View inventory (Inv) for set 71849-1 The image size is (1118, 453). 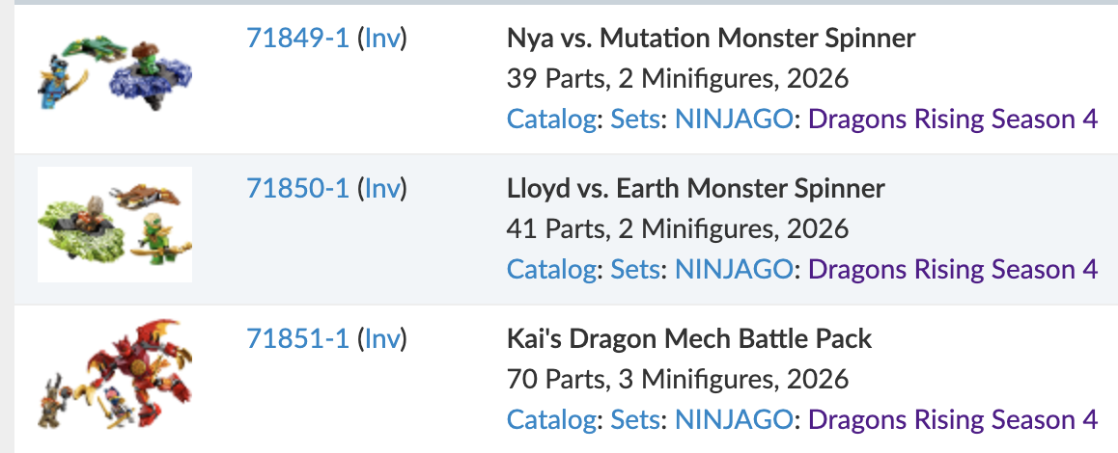[382, 39]
